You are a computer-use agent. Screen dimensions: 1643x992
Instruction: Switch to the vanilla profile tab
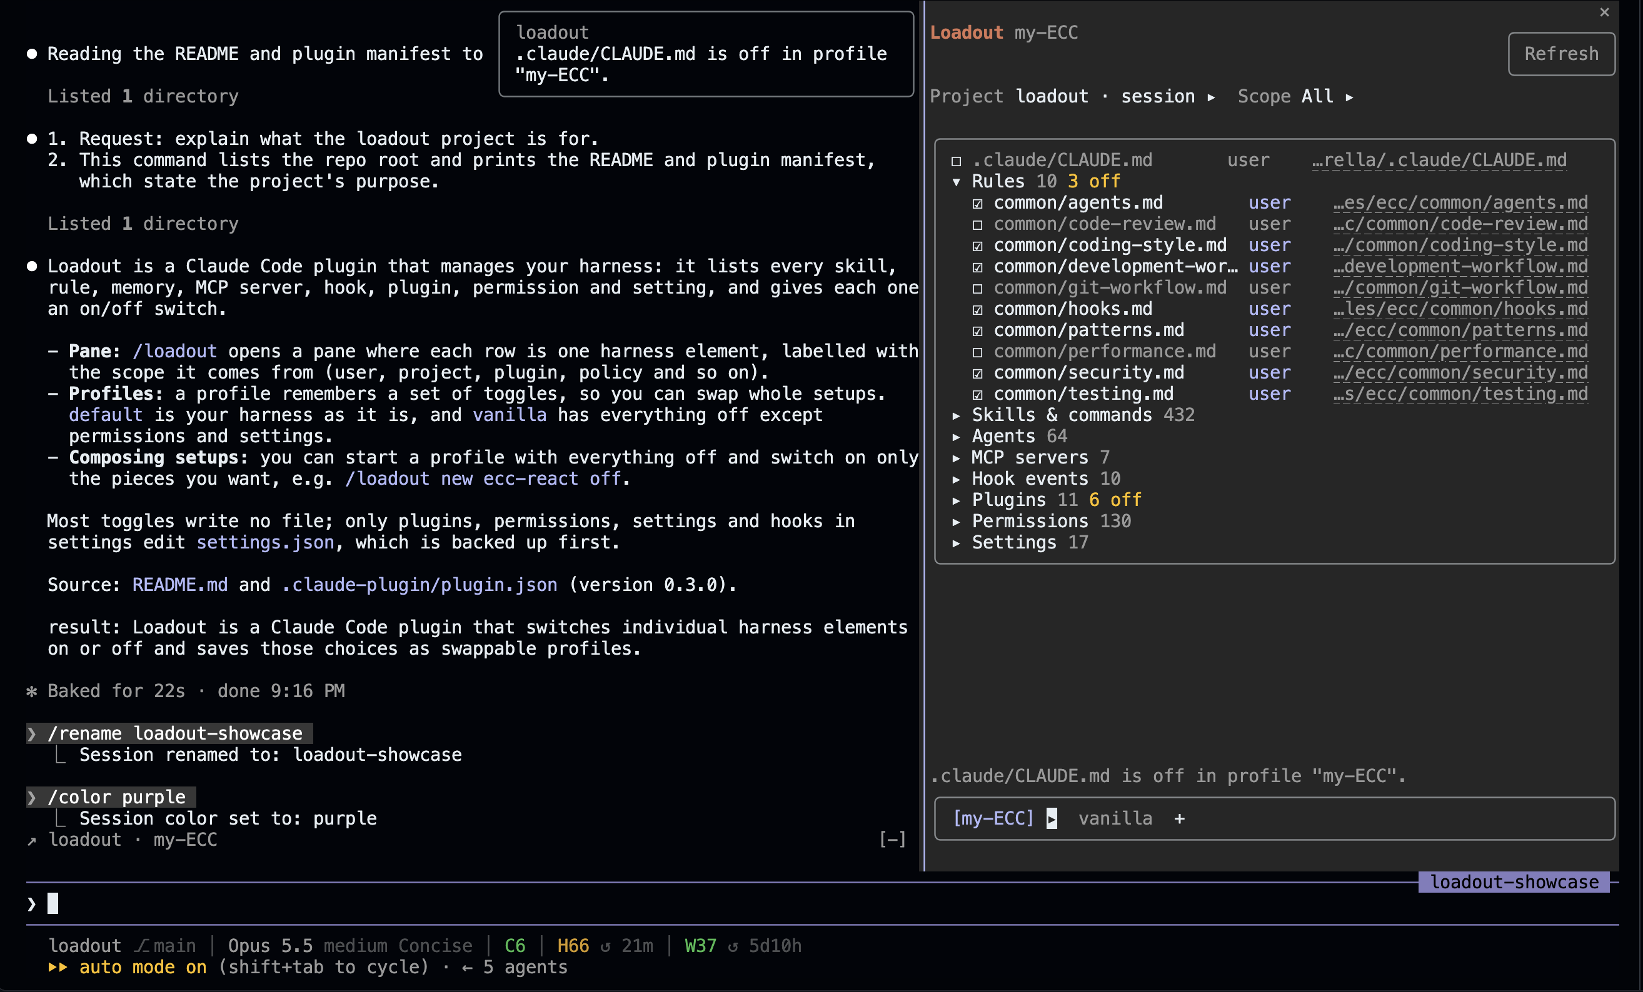pyautogui.click(x=1115, y=818)
